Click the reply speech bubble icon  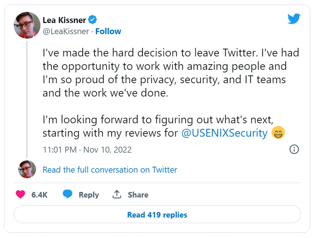(x=67, y=195)
